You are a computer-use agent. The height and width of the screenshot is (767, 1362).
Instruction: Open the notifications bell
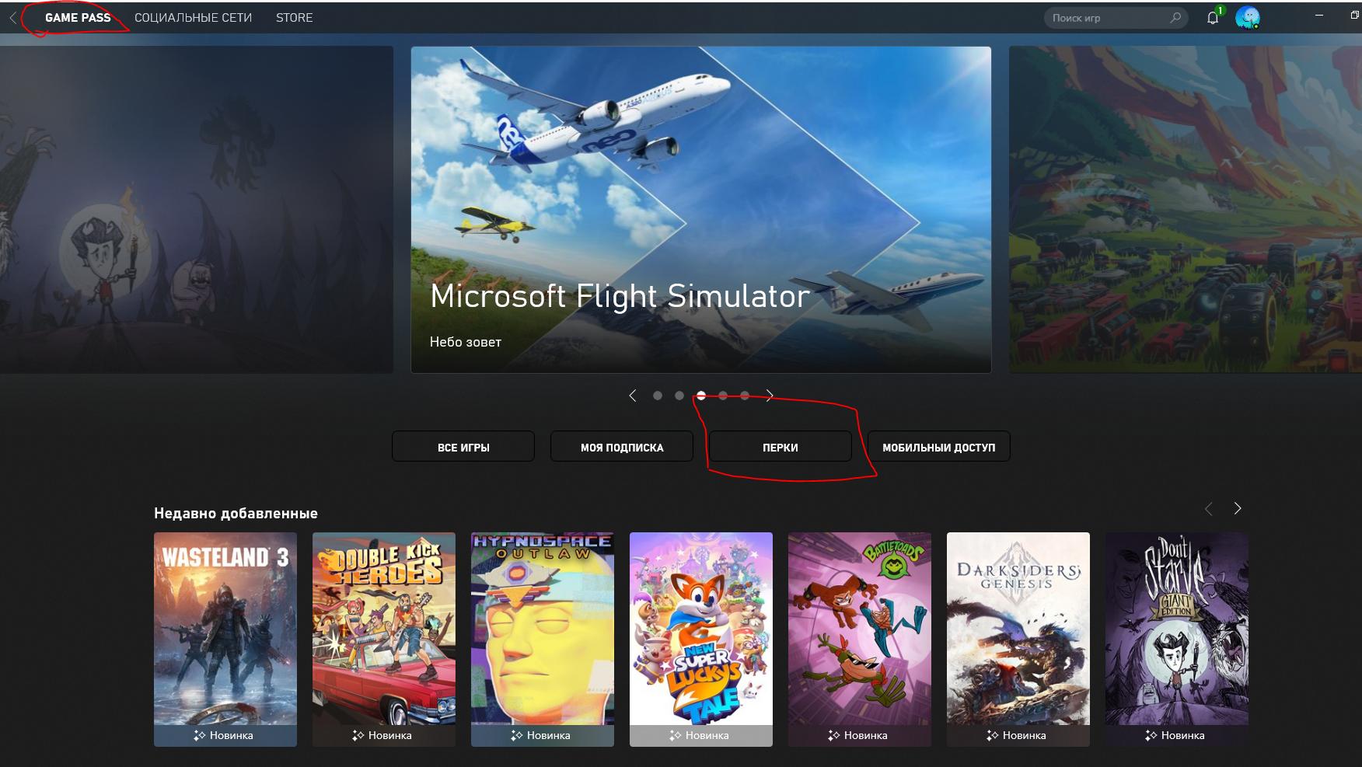(1213, 18)
